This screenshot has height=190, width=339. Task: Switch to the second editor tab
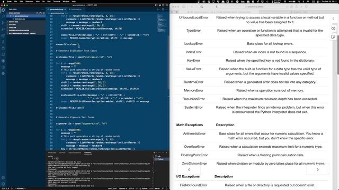76,9
